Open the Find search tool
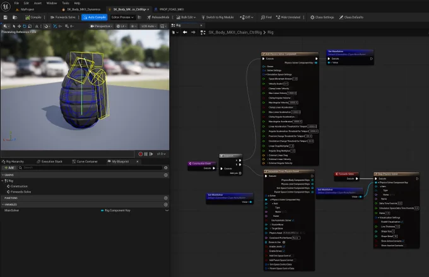Image resolution: width=429 pixels, height=277 pixels. [266, 17]
